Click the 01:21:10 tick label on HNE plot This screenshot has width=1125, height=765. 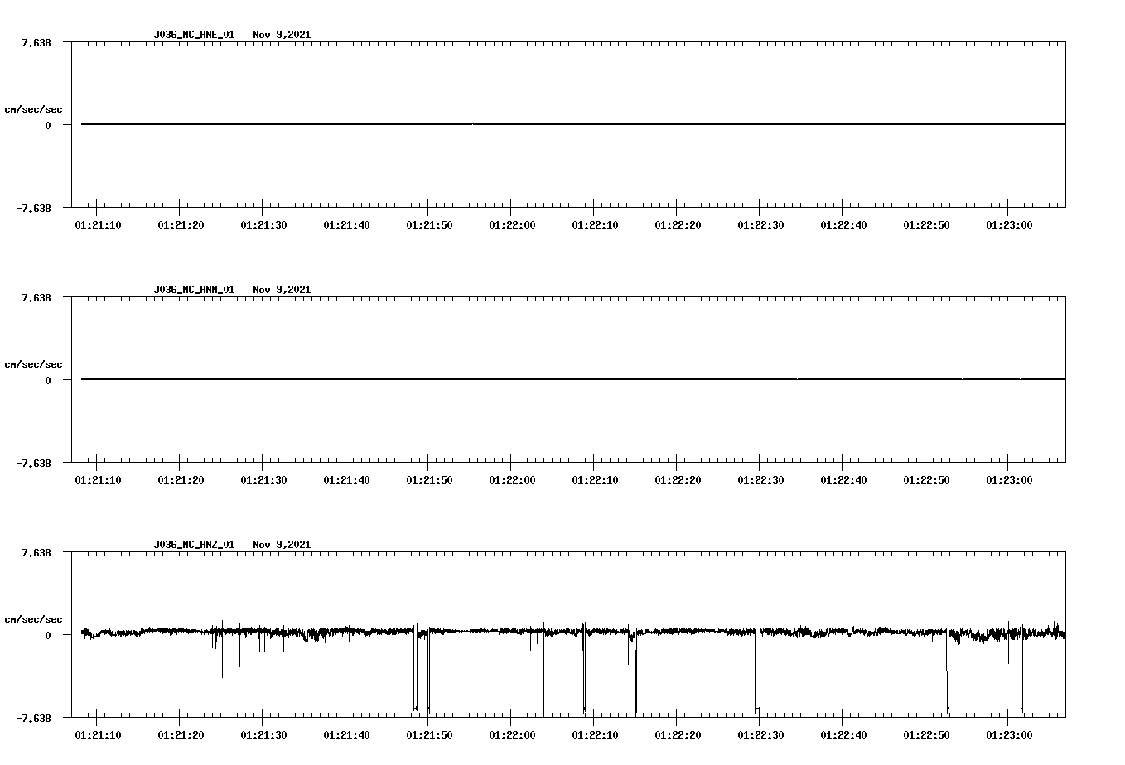[98, 224]
